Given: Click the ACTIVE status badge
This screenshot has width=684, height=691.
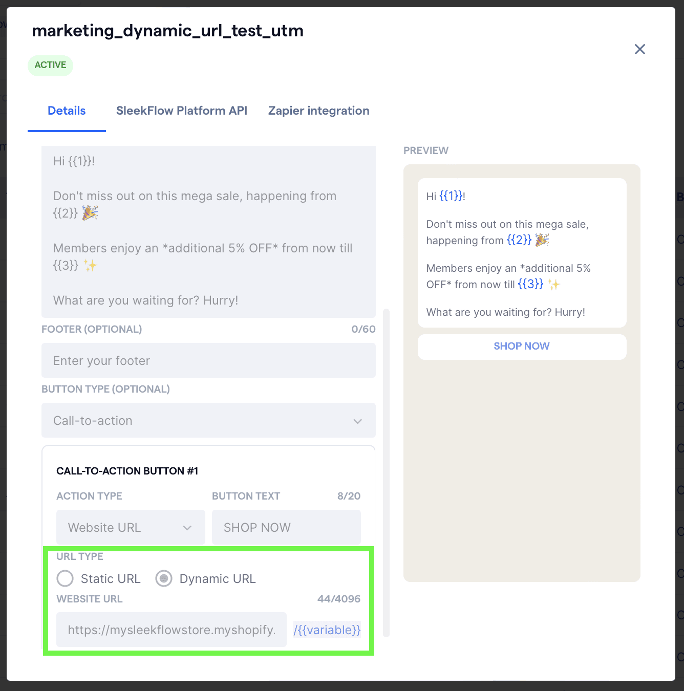Looking at the screenshot, I should point(50,65).
